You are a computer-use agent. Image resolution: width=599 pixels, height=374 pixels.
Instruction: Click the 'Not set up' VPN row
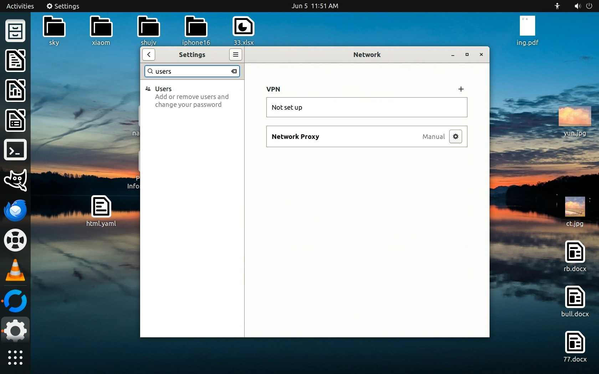coord(366,107)
